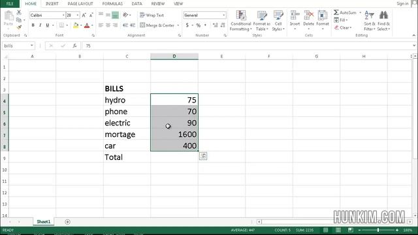Screen dimensions: 418x235
Task: Decrease font size with the smaller A icon
Action: pos(91,15)
